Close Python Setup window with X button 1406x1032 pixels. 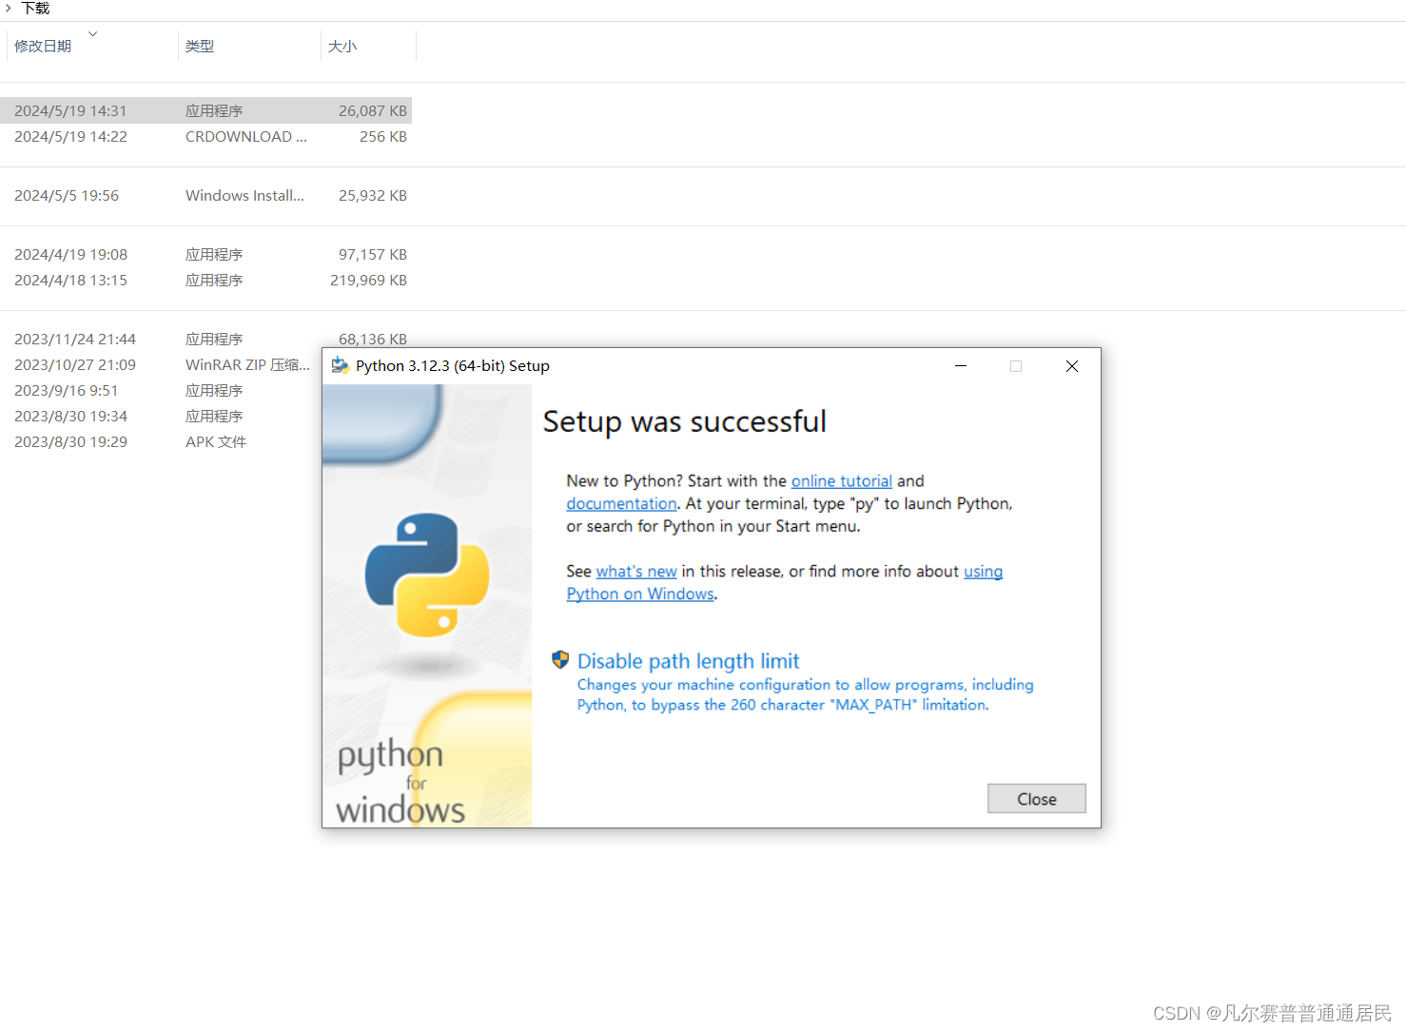1072,366
